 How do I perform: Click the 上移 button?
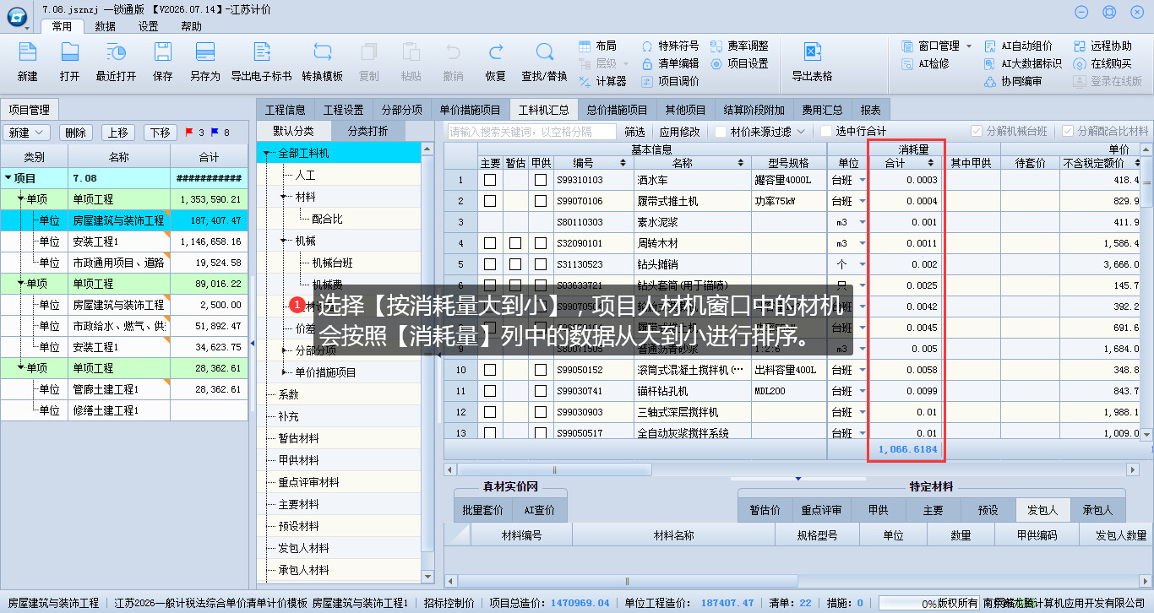point(118,133)
